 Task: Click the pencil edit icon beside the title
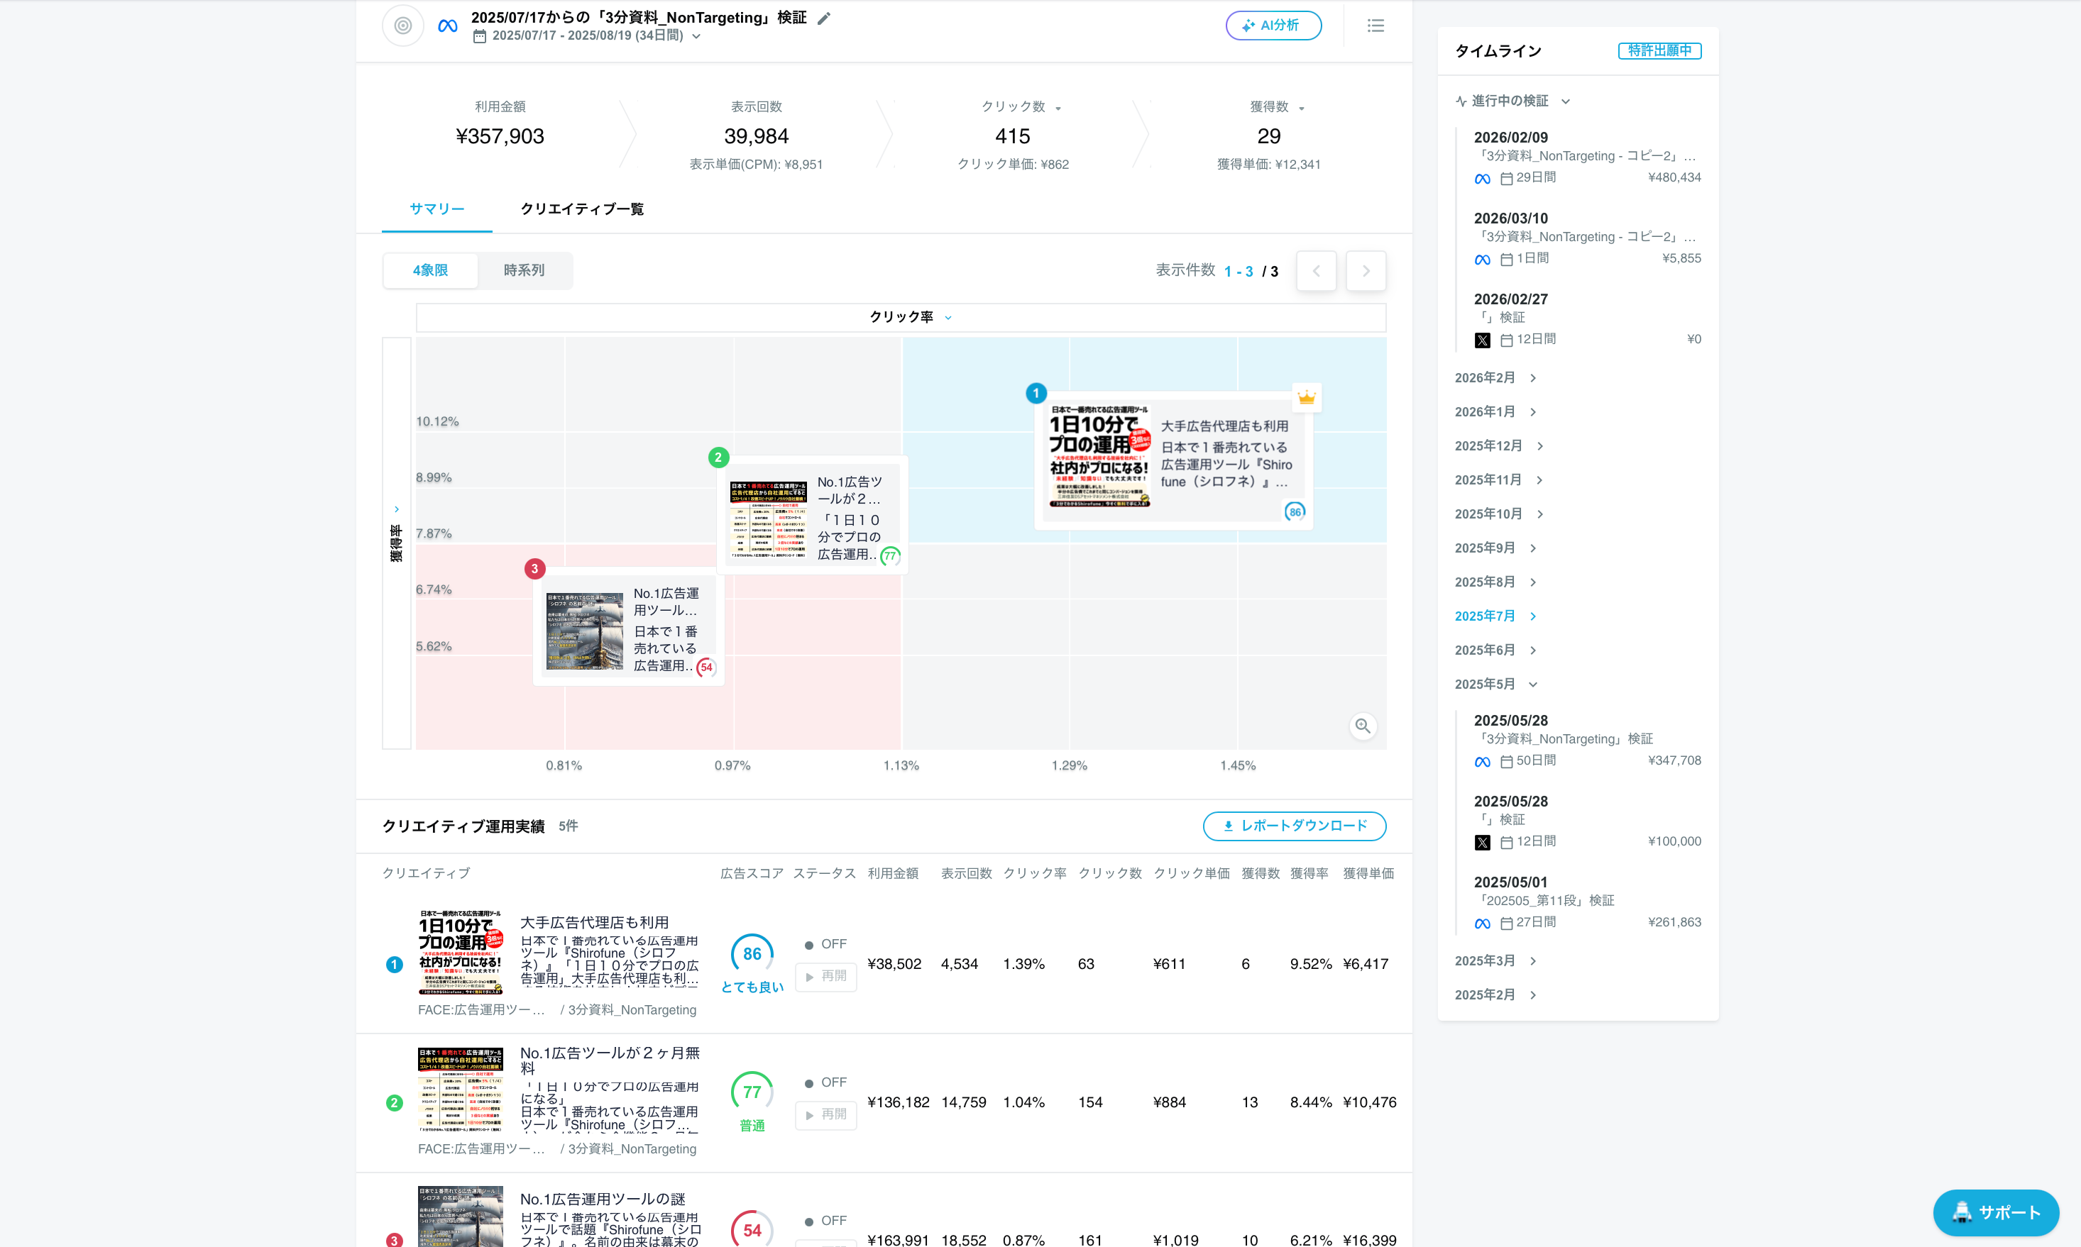pos(824,18)
